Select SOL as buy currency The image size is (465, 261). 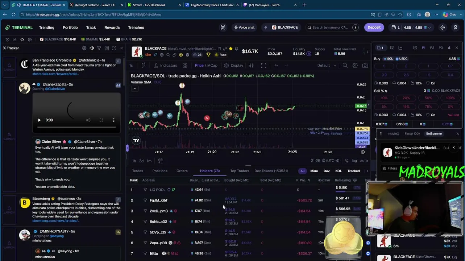pyautogui.click(x=388, y=59)
